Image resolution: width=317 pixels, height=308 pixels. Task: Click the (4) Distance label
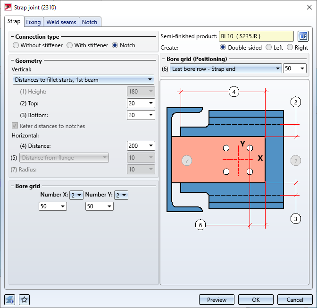point(35,146)
